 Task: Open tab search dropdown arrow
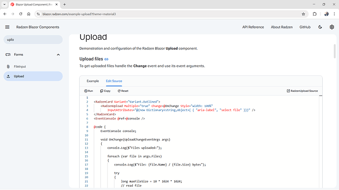point(4,4)
